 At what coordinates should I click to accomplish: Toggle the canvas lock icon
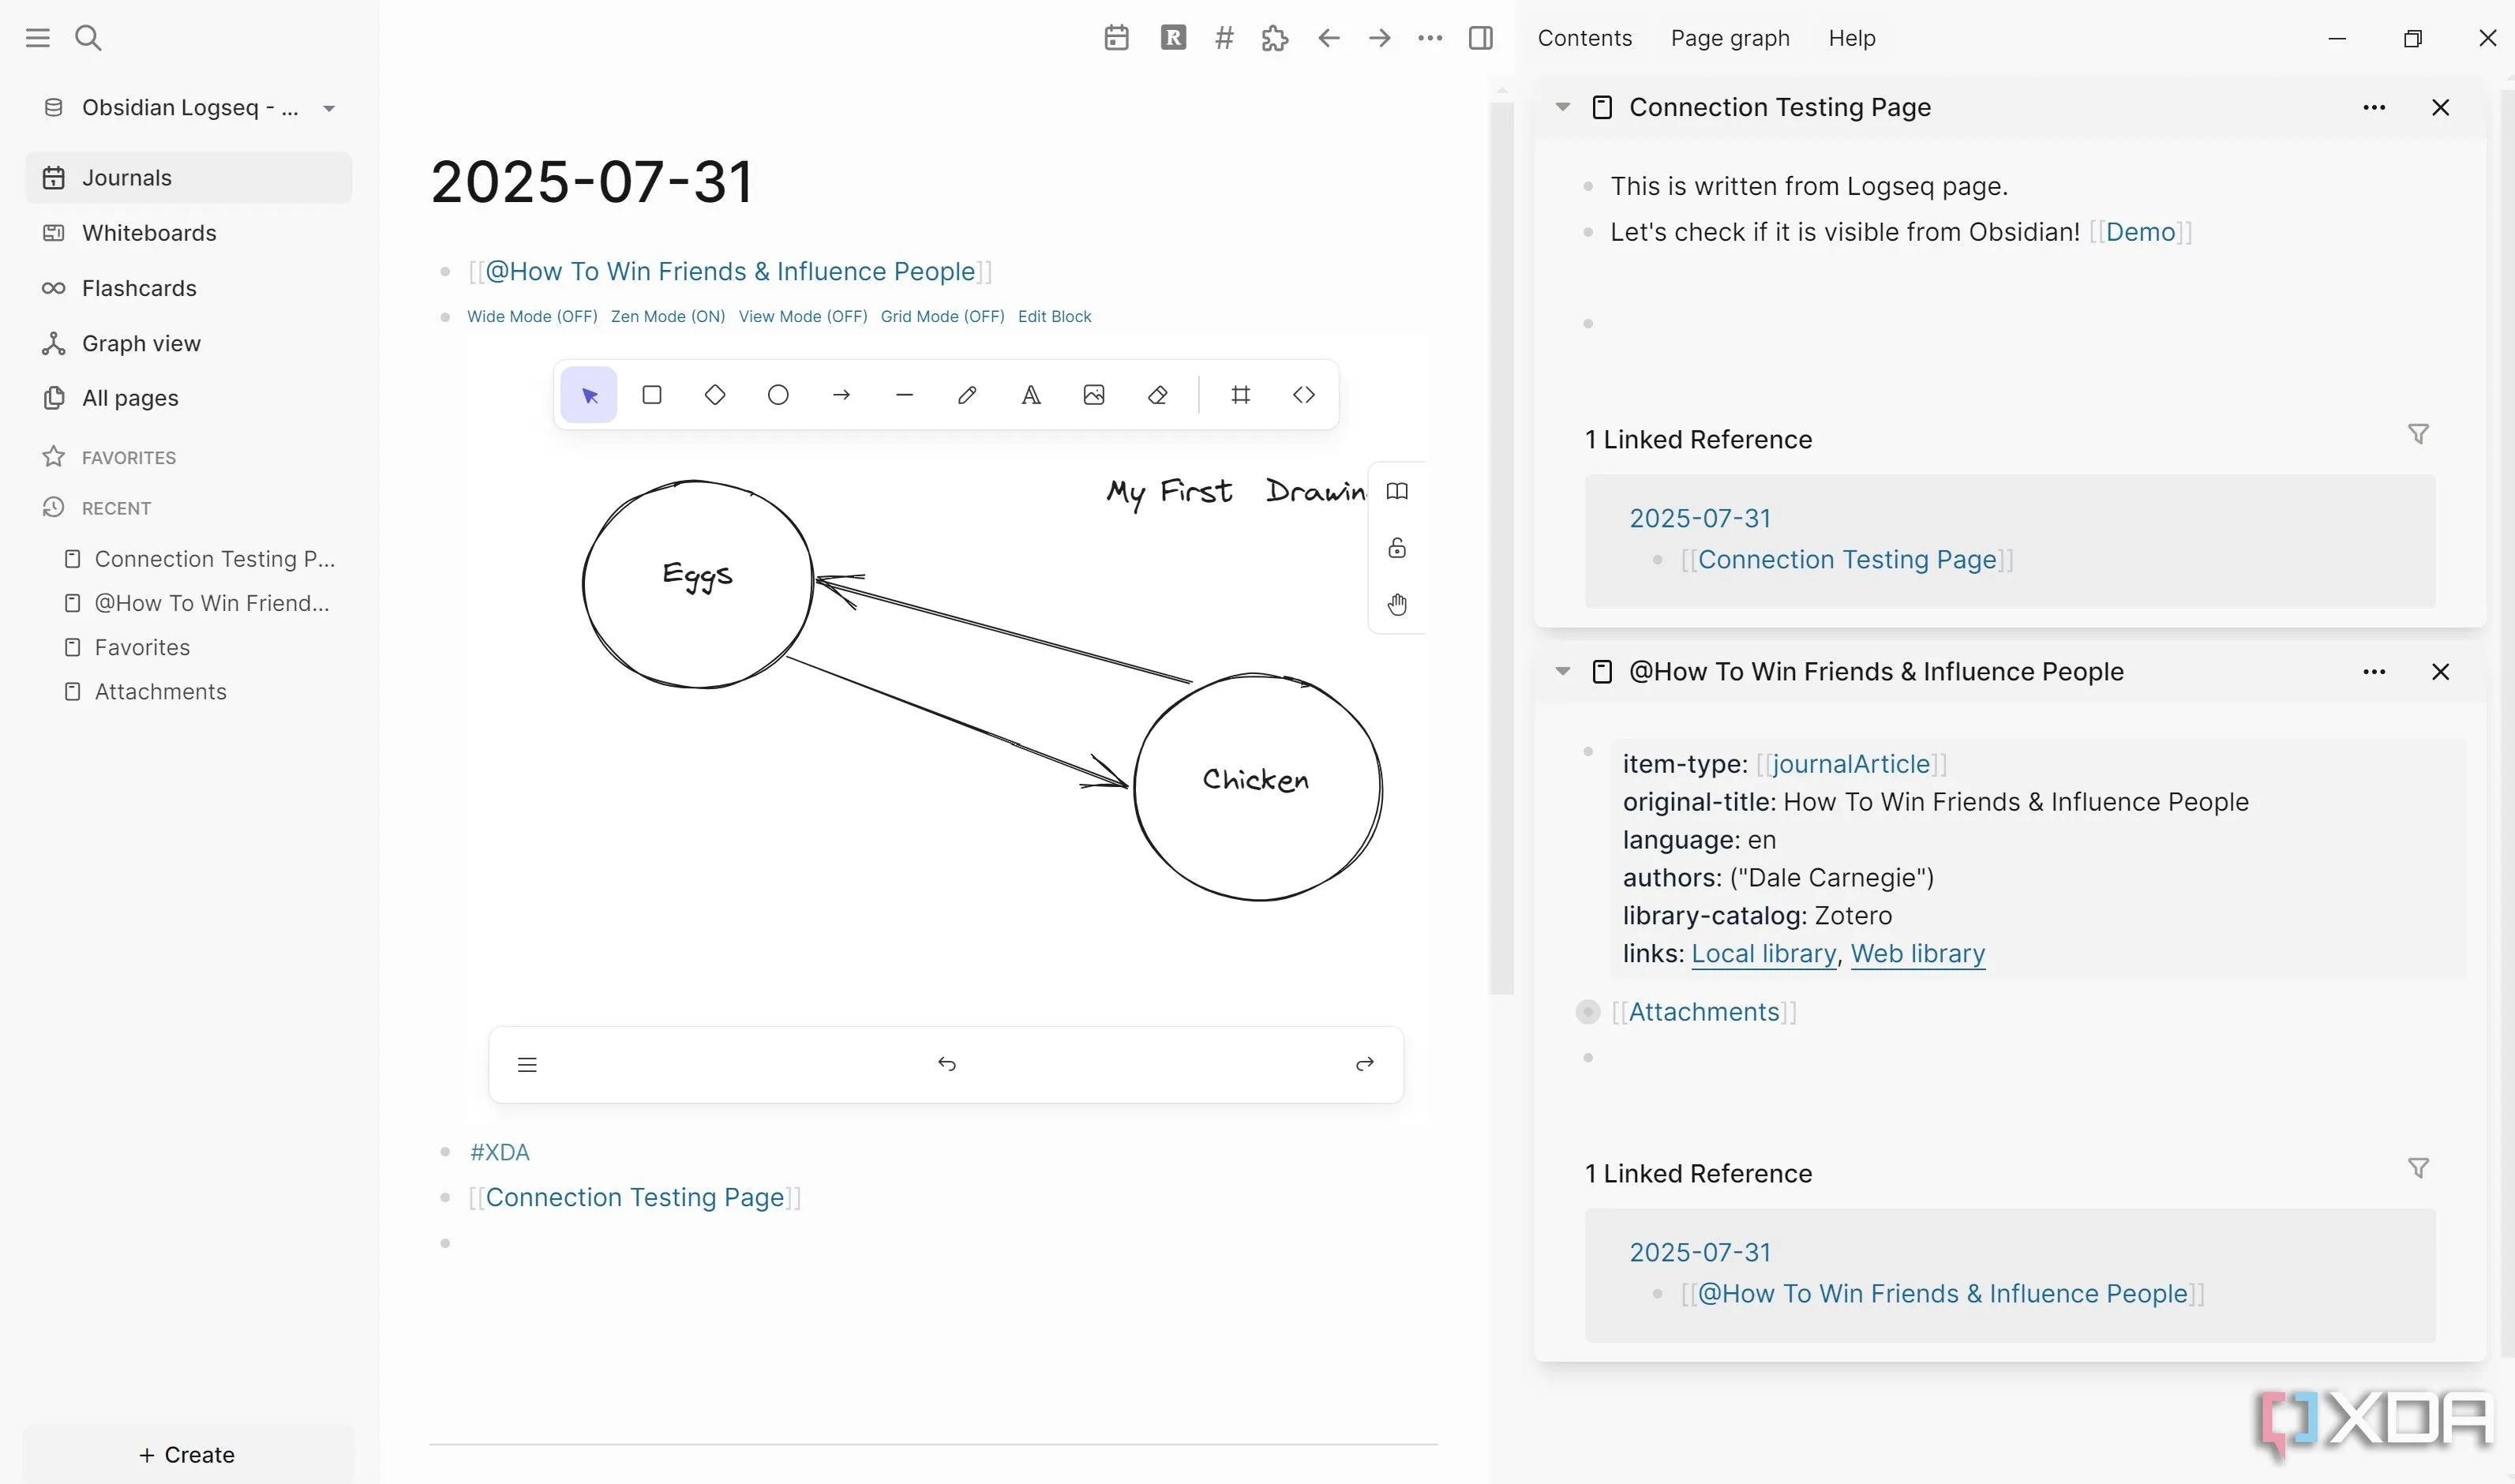pyautogui.click(x=1397, y=548)
